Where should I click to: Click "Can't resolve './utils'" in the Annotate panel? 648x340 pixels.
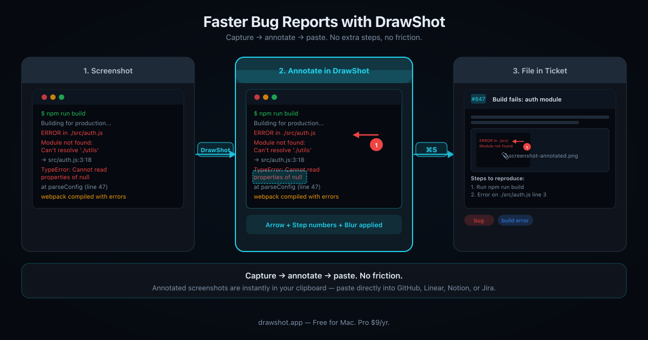pyautogui.click(x=282, y=150)
